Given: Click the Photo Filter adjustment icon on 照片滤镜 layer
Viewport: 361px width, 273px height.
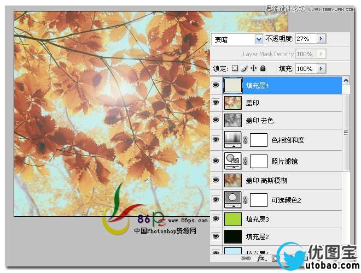Looking at the screenshot, I should (x=233, y=161).
